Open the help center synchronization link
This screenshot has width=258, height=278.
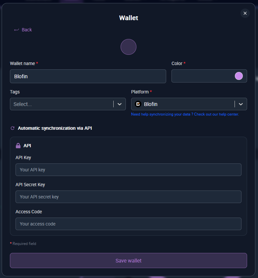pos(185,114)
